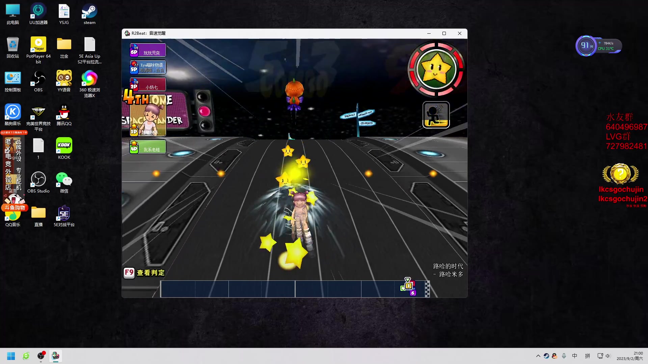
Task: Launch QQ音乐 desktop shortcut
Action: pyautogui.click(x=13, y=219)
